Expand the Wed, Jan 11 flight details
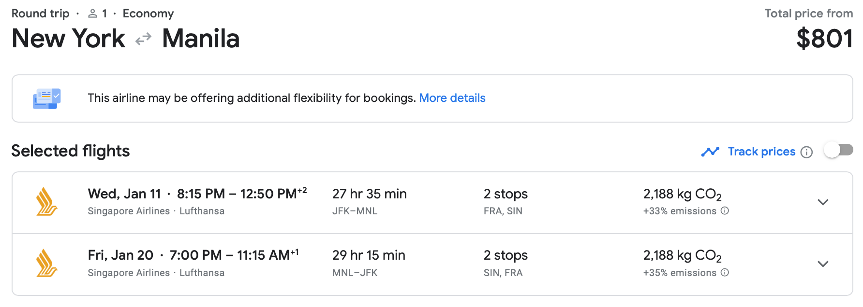 tap(823, 202)
